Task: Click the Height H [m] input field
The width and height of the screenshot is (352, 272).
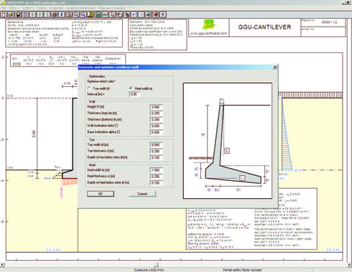Action: click(157, 107)
